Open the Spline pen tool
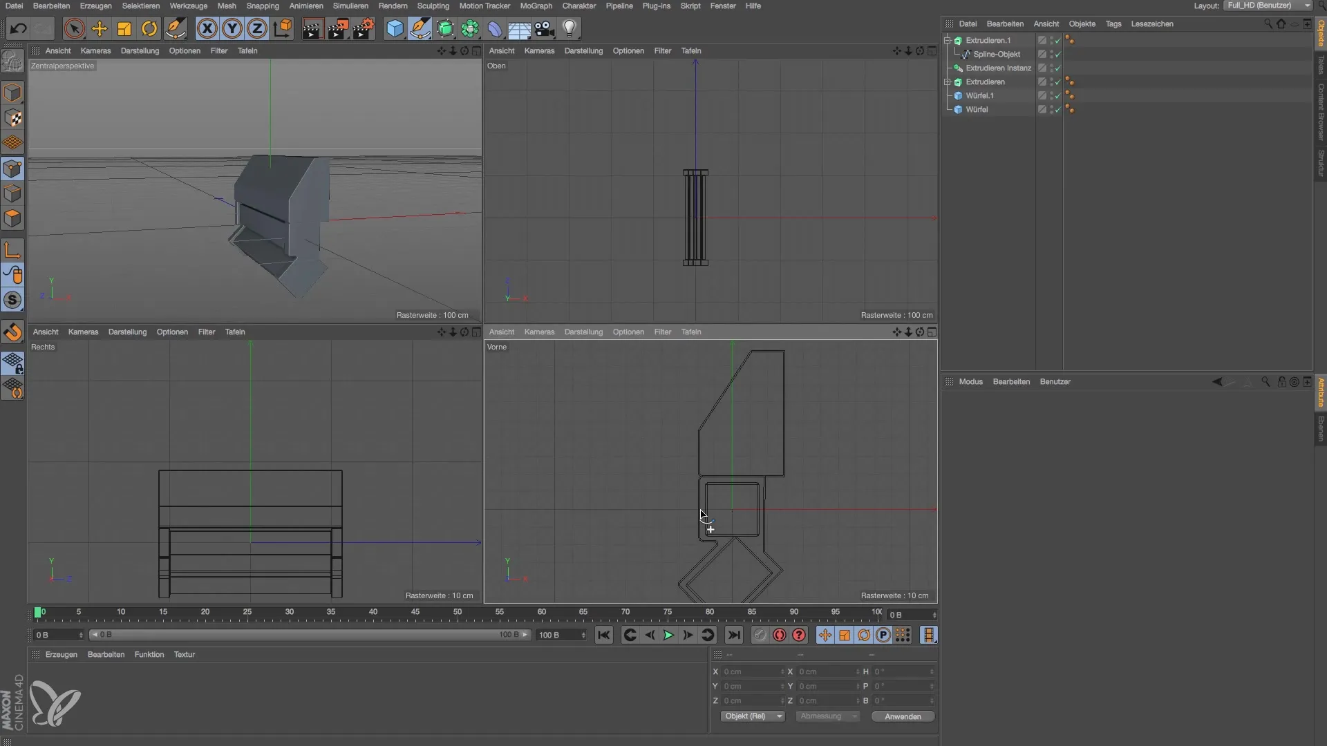1327x746 pixels. pyautogui.click(x=420, y=28)
